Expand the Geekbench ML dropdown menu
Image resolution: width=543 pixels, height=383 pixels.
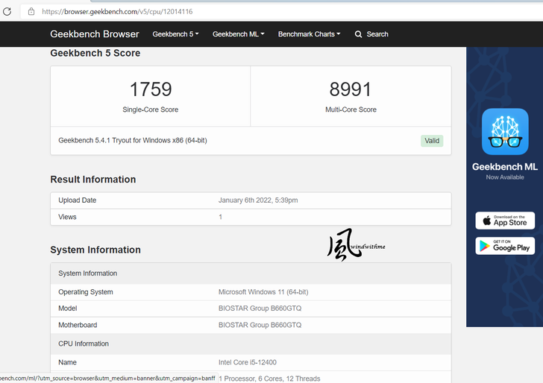click(x=238, y=34)
